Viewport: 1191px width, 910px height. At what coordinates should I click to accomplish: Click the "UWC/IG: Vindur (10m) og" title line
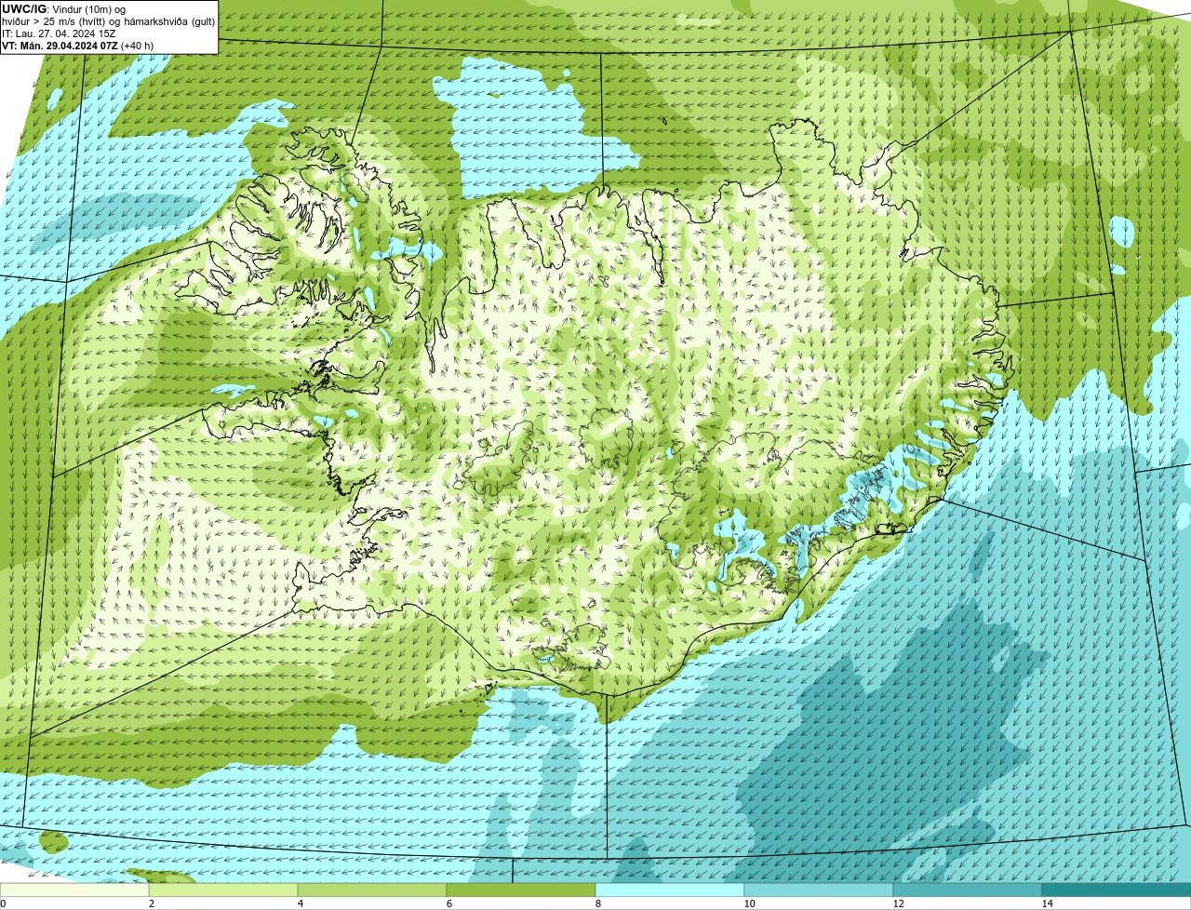click(63, 8)
